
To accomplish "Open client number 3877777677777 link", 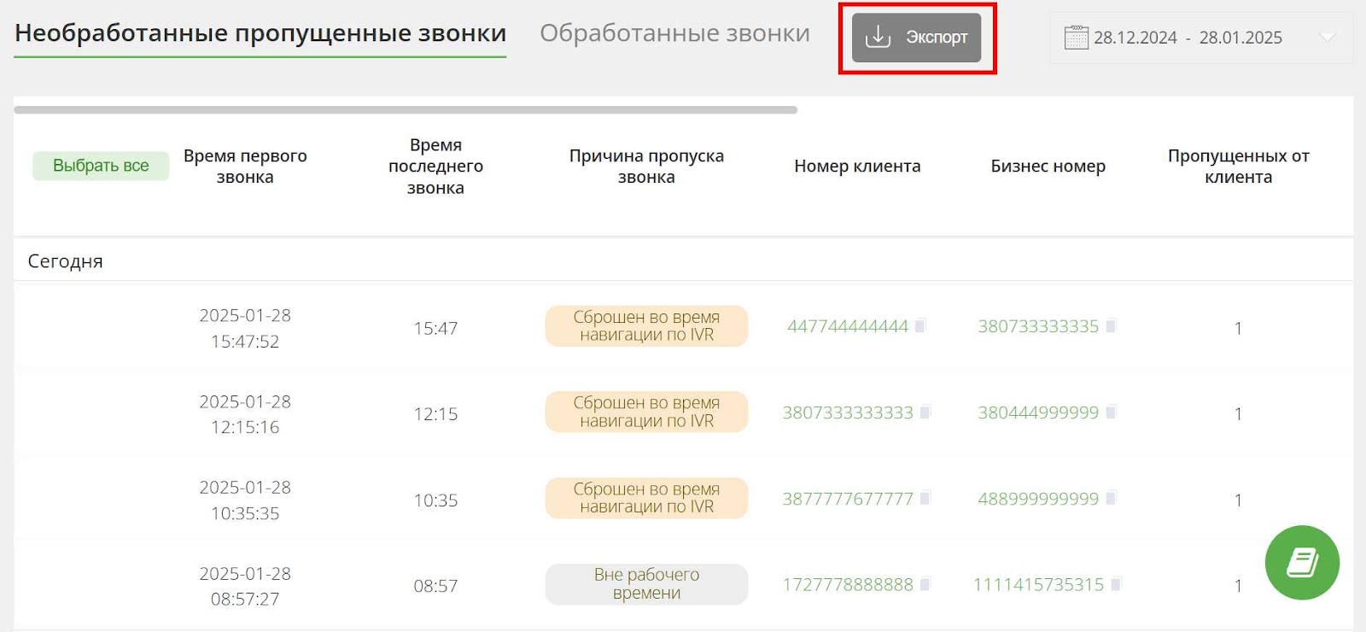I will (x=848, y=499).
